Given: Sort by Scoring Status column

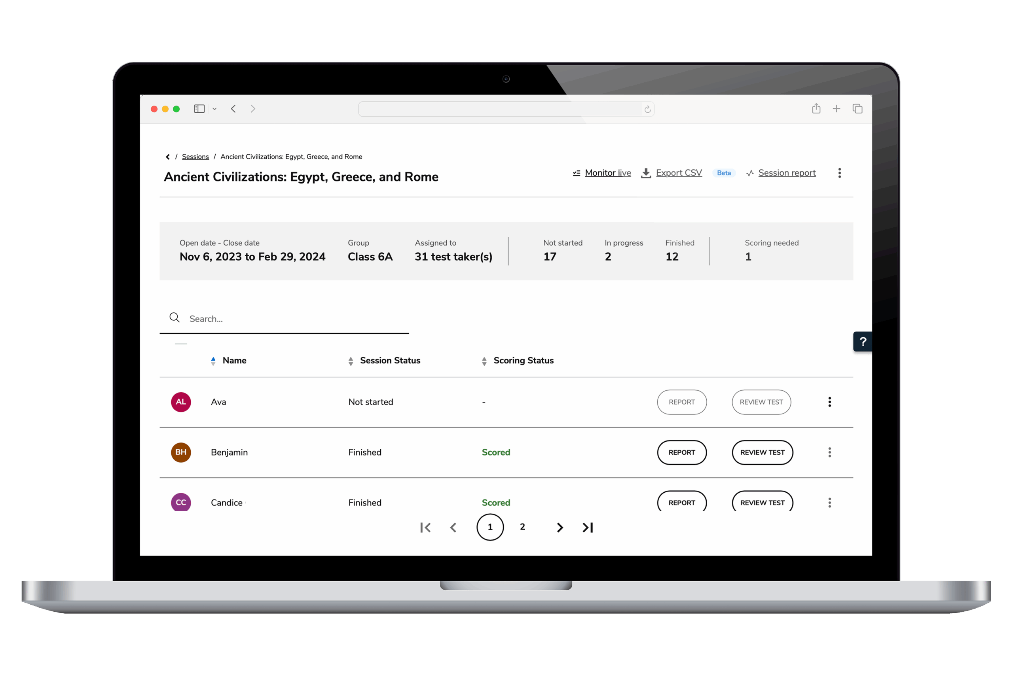Looking at the screenshot, I should pos(523,361).
